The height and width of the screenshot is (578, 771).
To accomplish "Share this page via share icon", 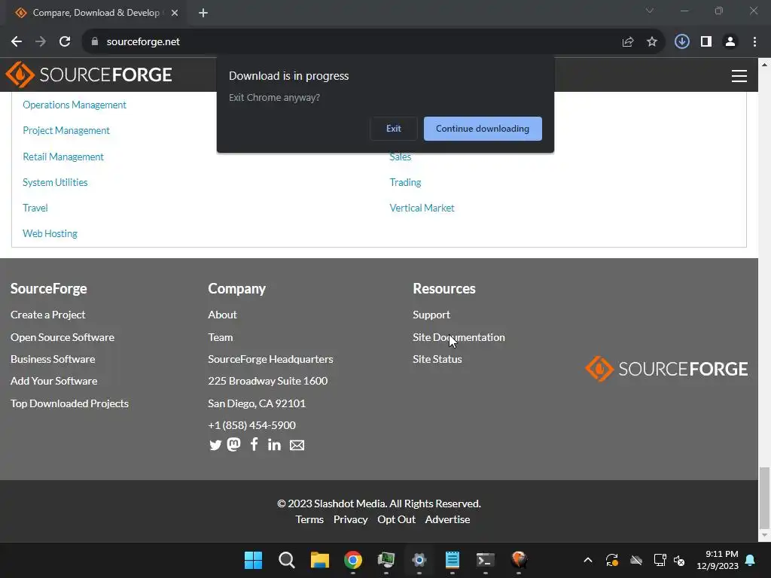I will [627, 42].
